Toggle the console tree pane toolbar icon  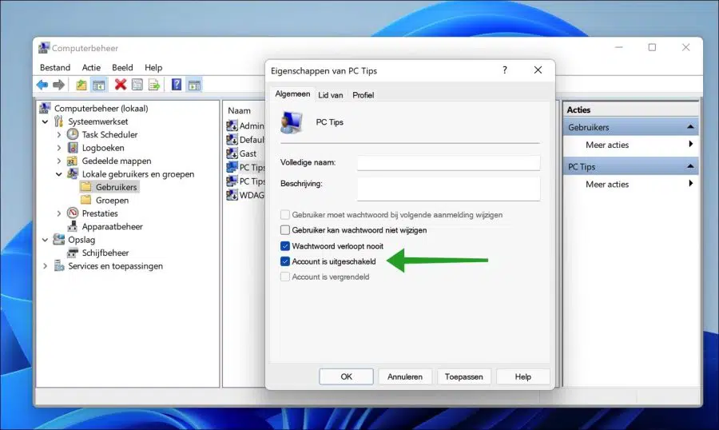click(98, 85)
